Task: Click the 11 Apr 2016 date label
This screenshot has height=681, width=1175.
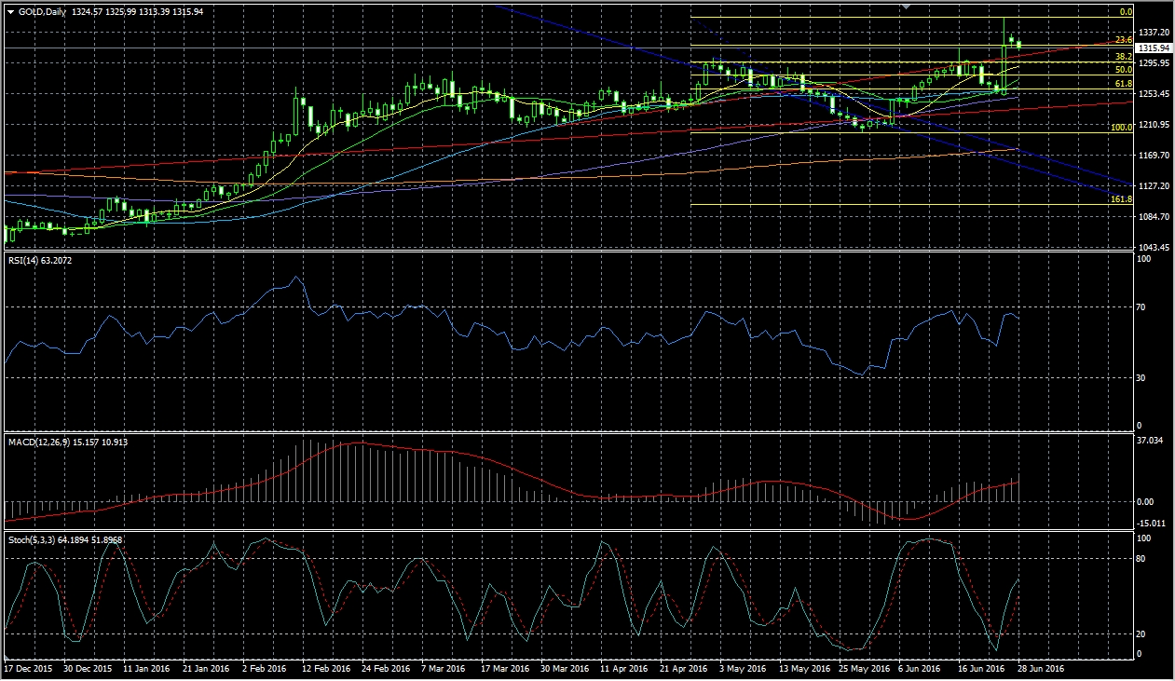Action: [623, 669]
